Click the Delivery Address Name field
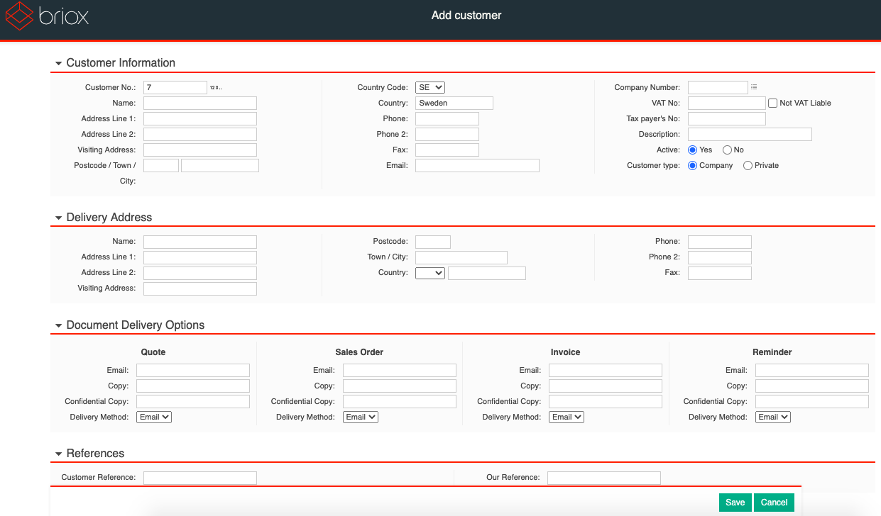 [200, 242]
